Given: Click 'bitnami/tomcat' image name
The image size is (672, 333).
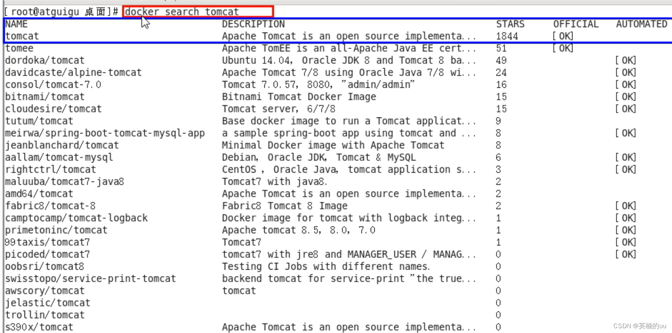Looking at the screenshot, I should tap(45, 97).
